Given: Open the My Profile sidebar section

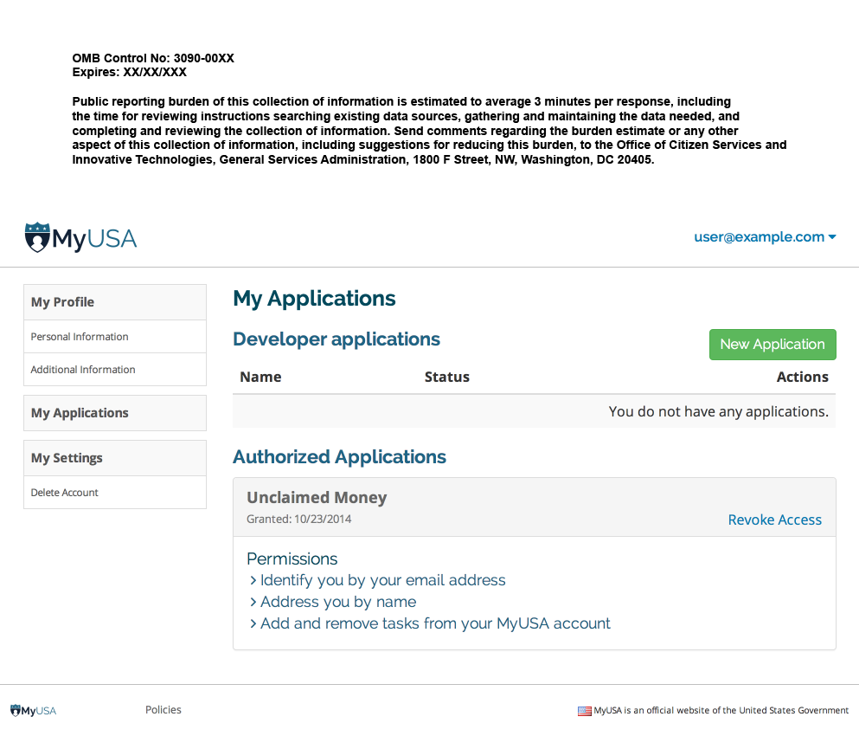Looking at the screenshot, I should click(62, 302).
